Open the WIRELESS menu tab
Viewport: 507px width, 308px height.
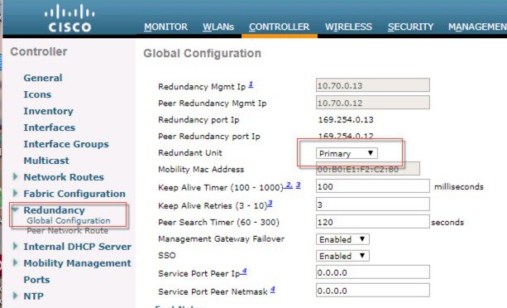(x=348, y=26)
